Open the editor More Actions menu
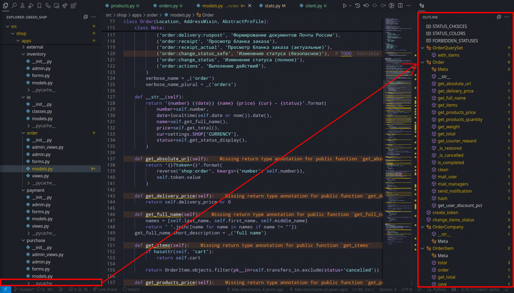The width and height of the screenshot is (514, 293). [x=409, y=6]
